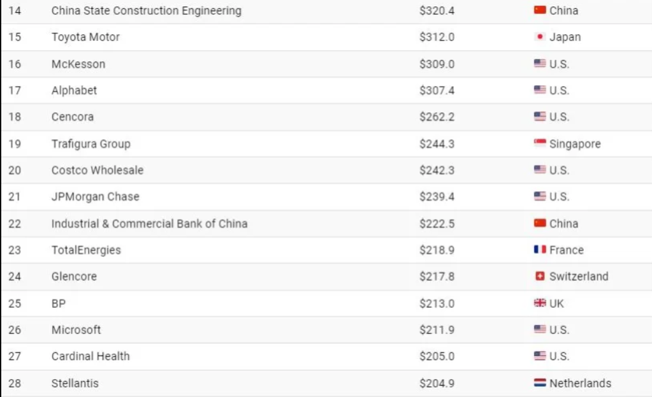Click rank number 19 for Trafigura
The width and height of the screenshot is (652, 397).
click(15, 144)
